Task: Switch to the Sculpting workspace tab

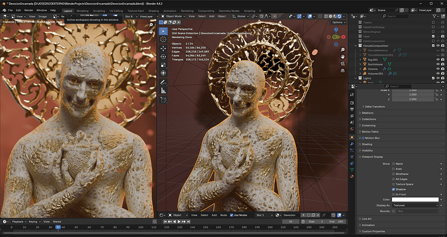Action: 99,11
